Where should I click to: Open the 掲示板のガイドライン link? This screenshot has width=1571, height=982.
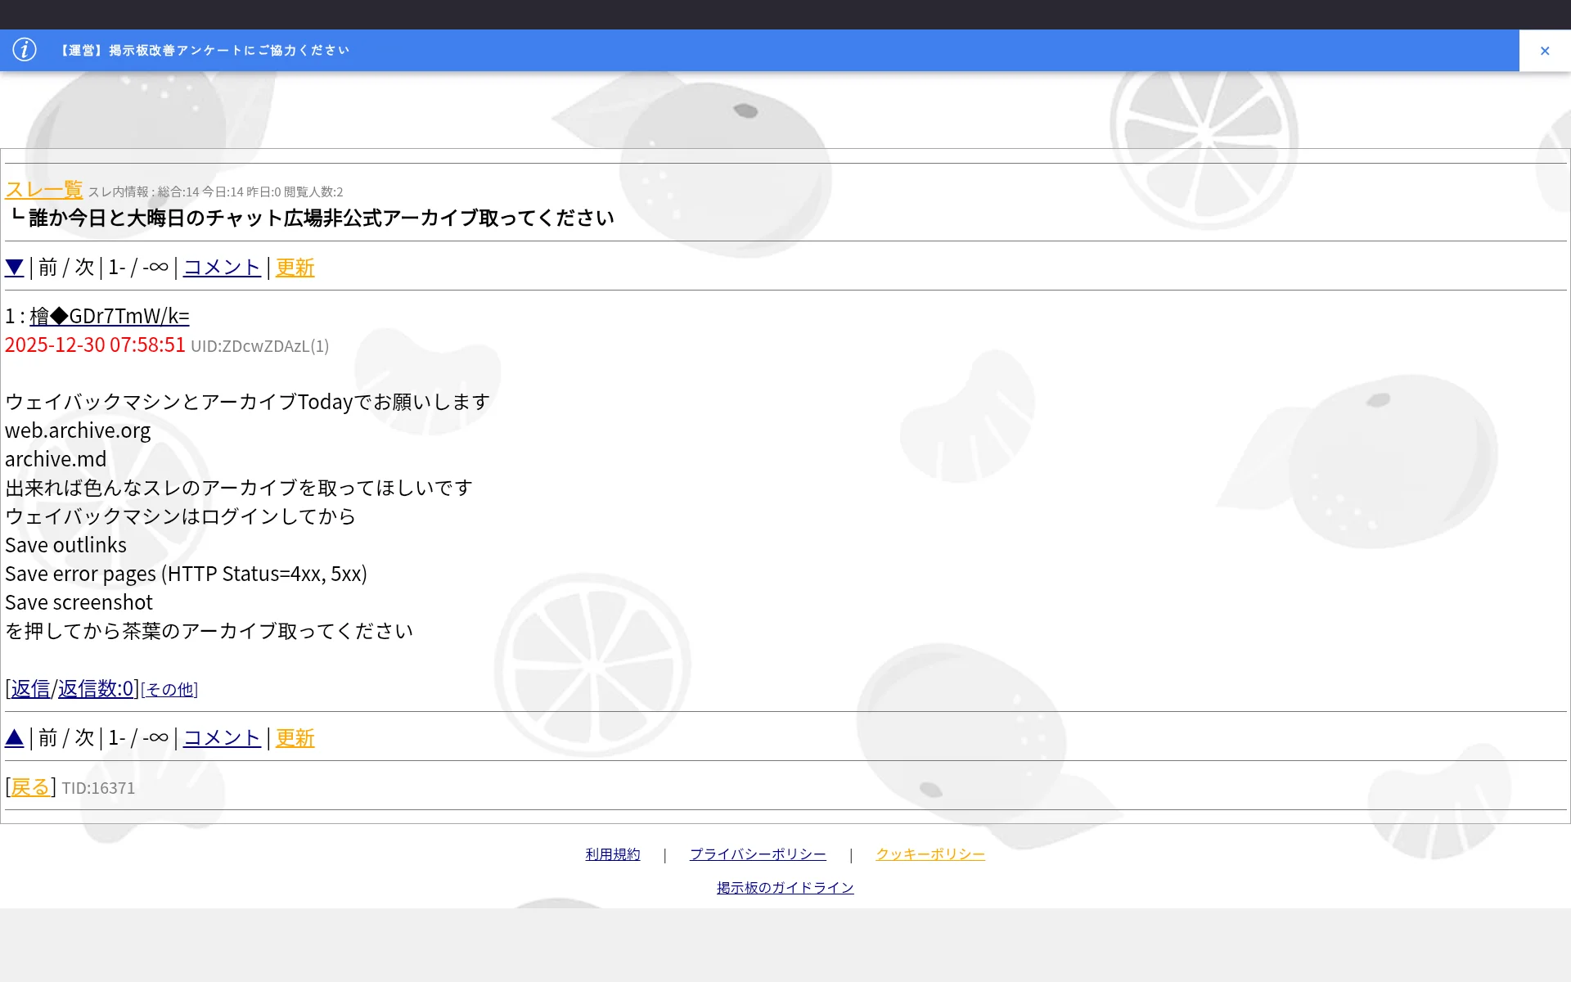click(785, 888)
